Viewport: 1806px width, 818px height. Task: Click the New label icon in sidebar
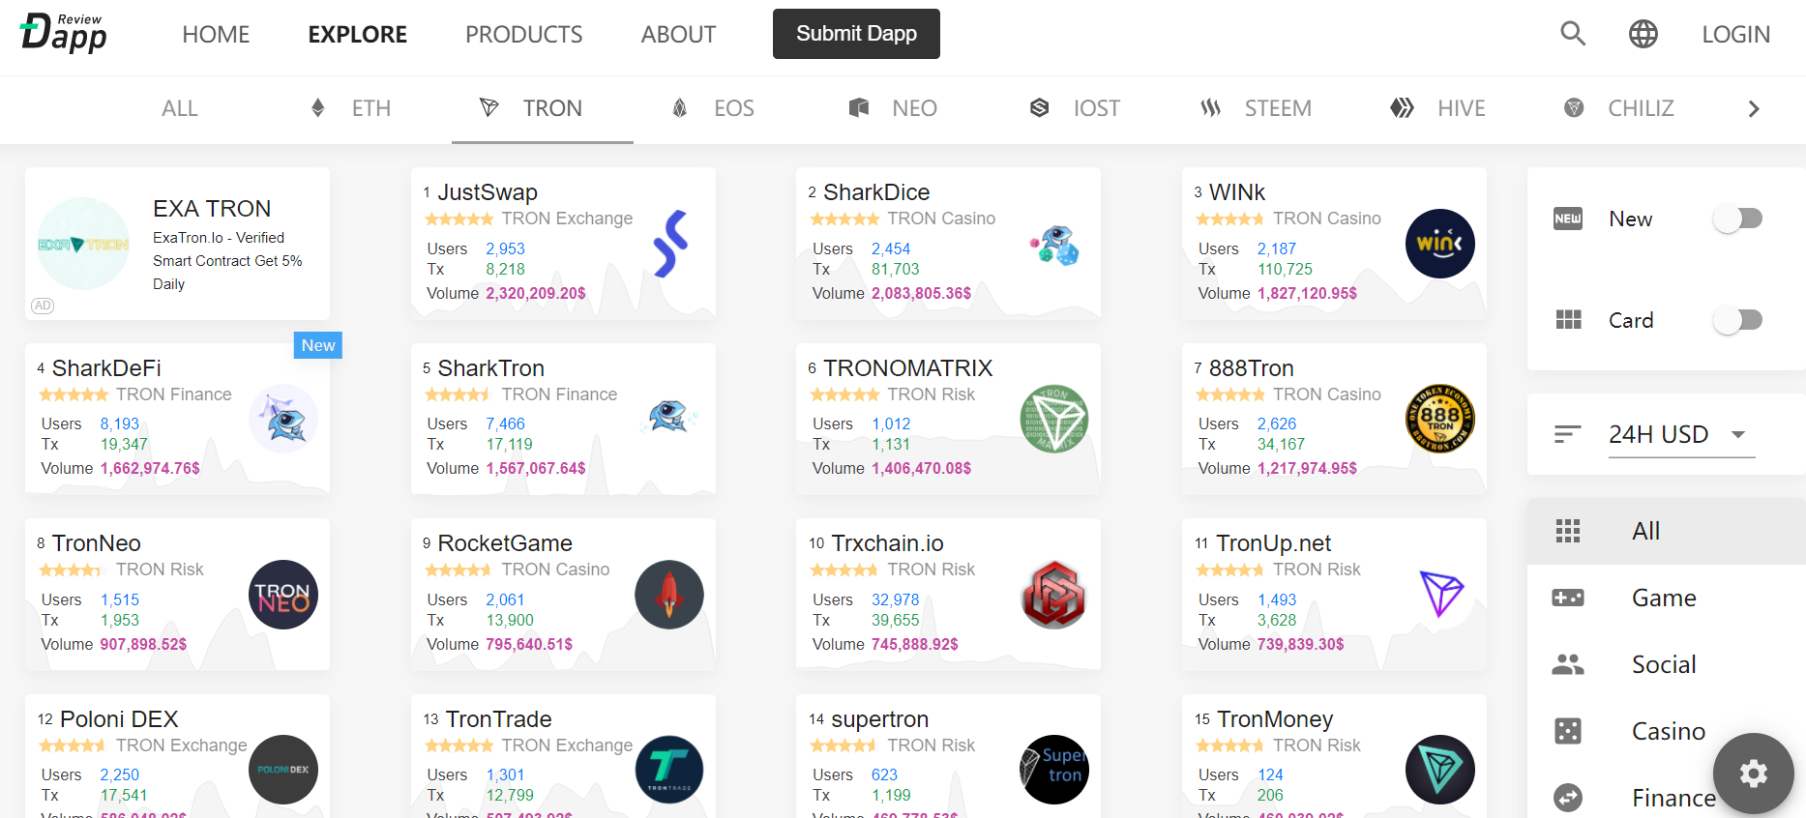tap(1568, 219)
